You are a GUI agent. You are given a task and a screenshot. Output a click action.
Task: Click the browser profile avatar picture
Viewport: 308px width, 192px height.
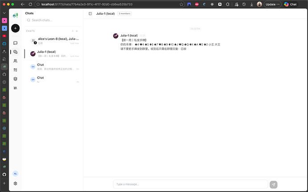(x=259, y=4)
